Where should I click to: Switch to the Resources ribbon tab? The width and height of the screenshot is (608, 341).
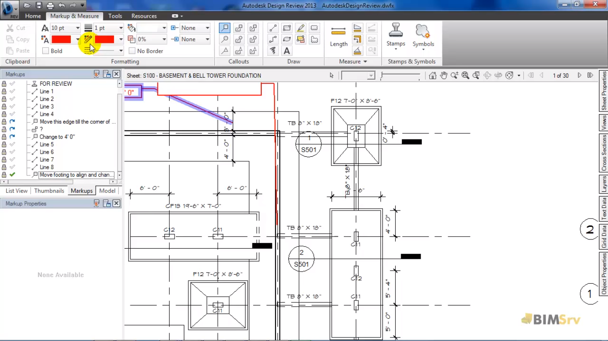pyautogui.click(x=144, y=16)
